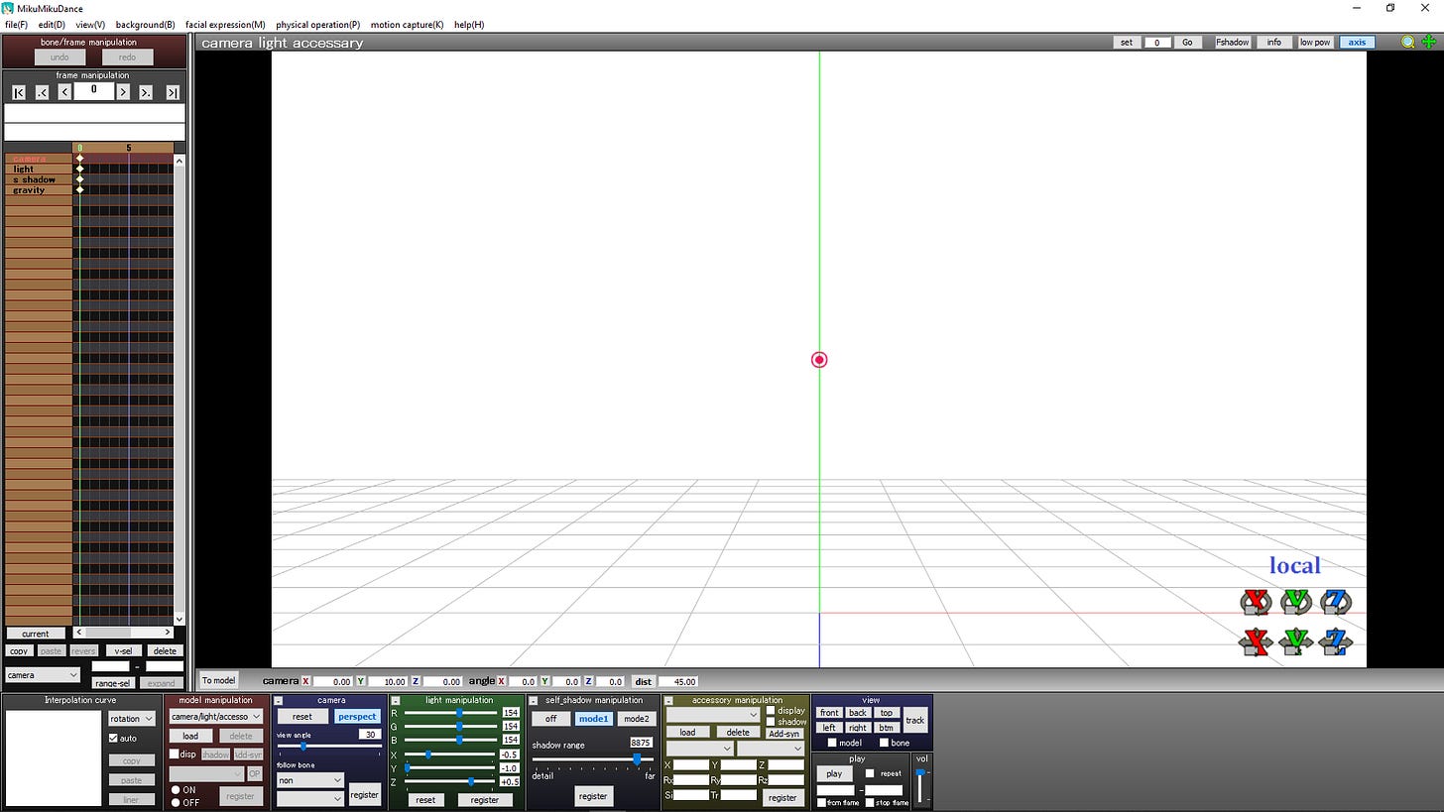Collapse the light manipulation panel minus icon
The height and width of the screenshot is (812, 1444).
click(x=396, y=701)
